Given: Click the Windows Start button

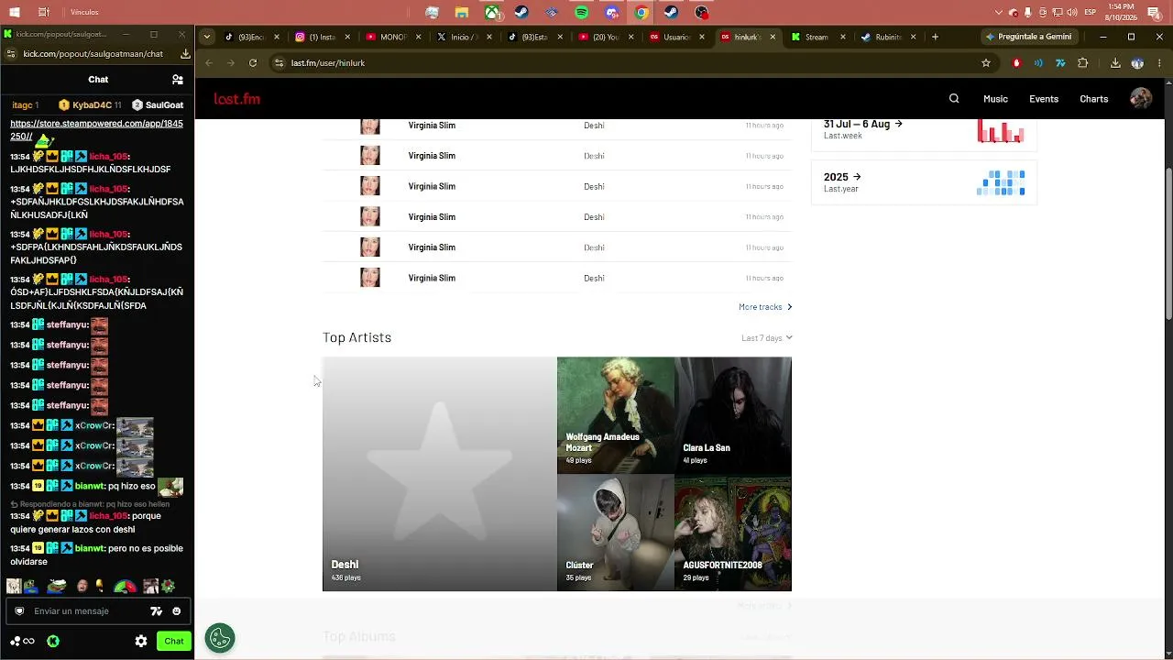Looking at the screenshot, I should (x=16, y=13).
